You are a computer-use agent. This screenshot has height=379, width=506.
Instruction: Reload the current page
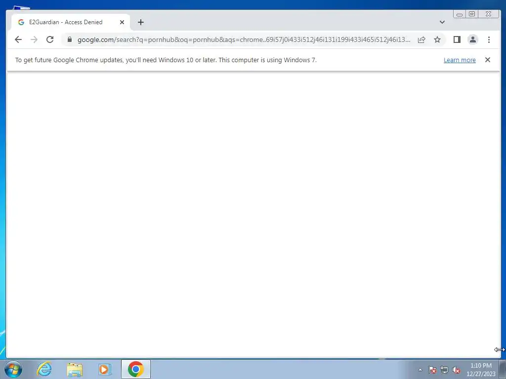(50, 39)
